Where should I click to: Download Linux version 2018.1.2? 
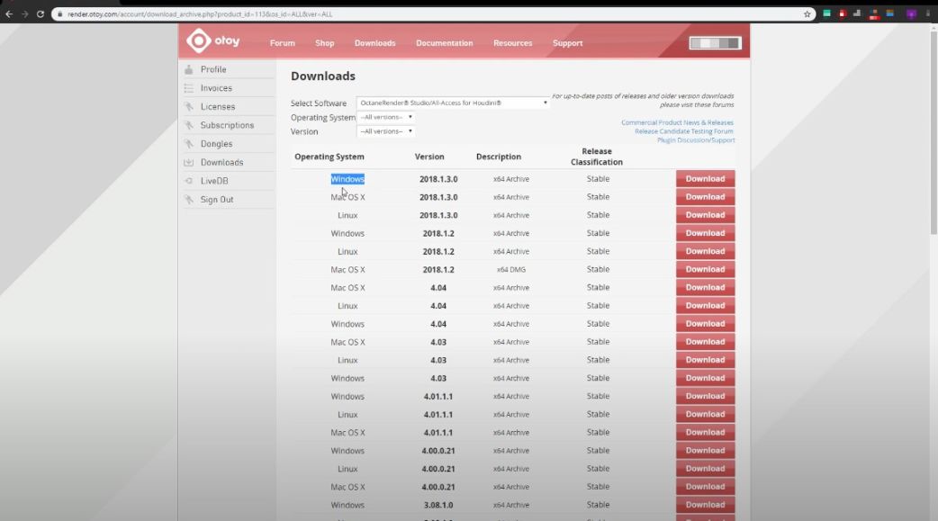[x=705, y=251]
